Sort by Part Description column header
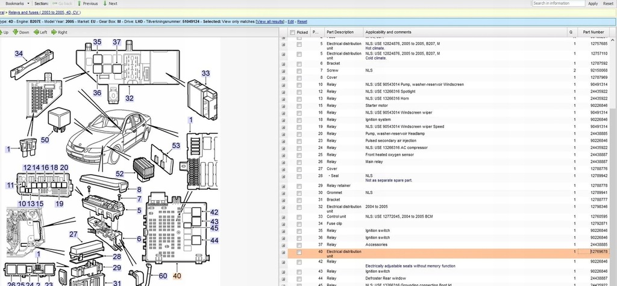Viewport: 617px width, 286px height. pos(340,32)
